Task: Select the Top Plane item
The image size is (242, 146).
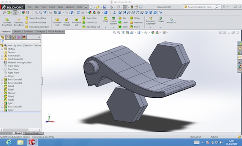Action: click(x=11, y=69)
